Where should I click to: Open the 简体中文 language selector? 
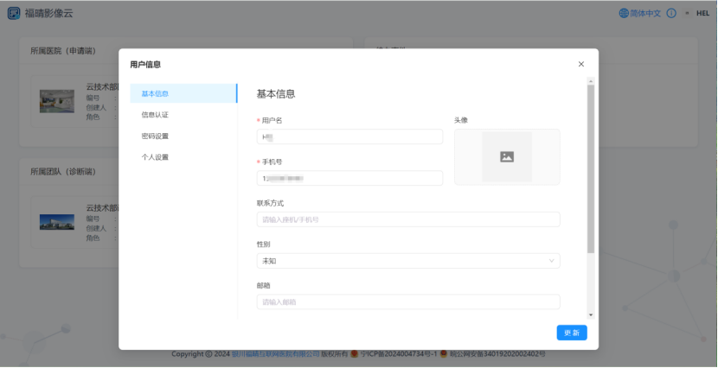click(645, 13)
